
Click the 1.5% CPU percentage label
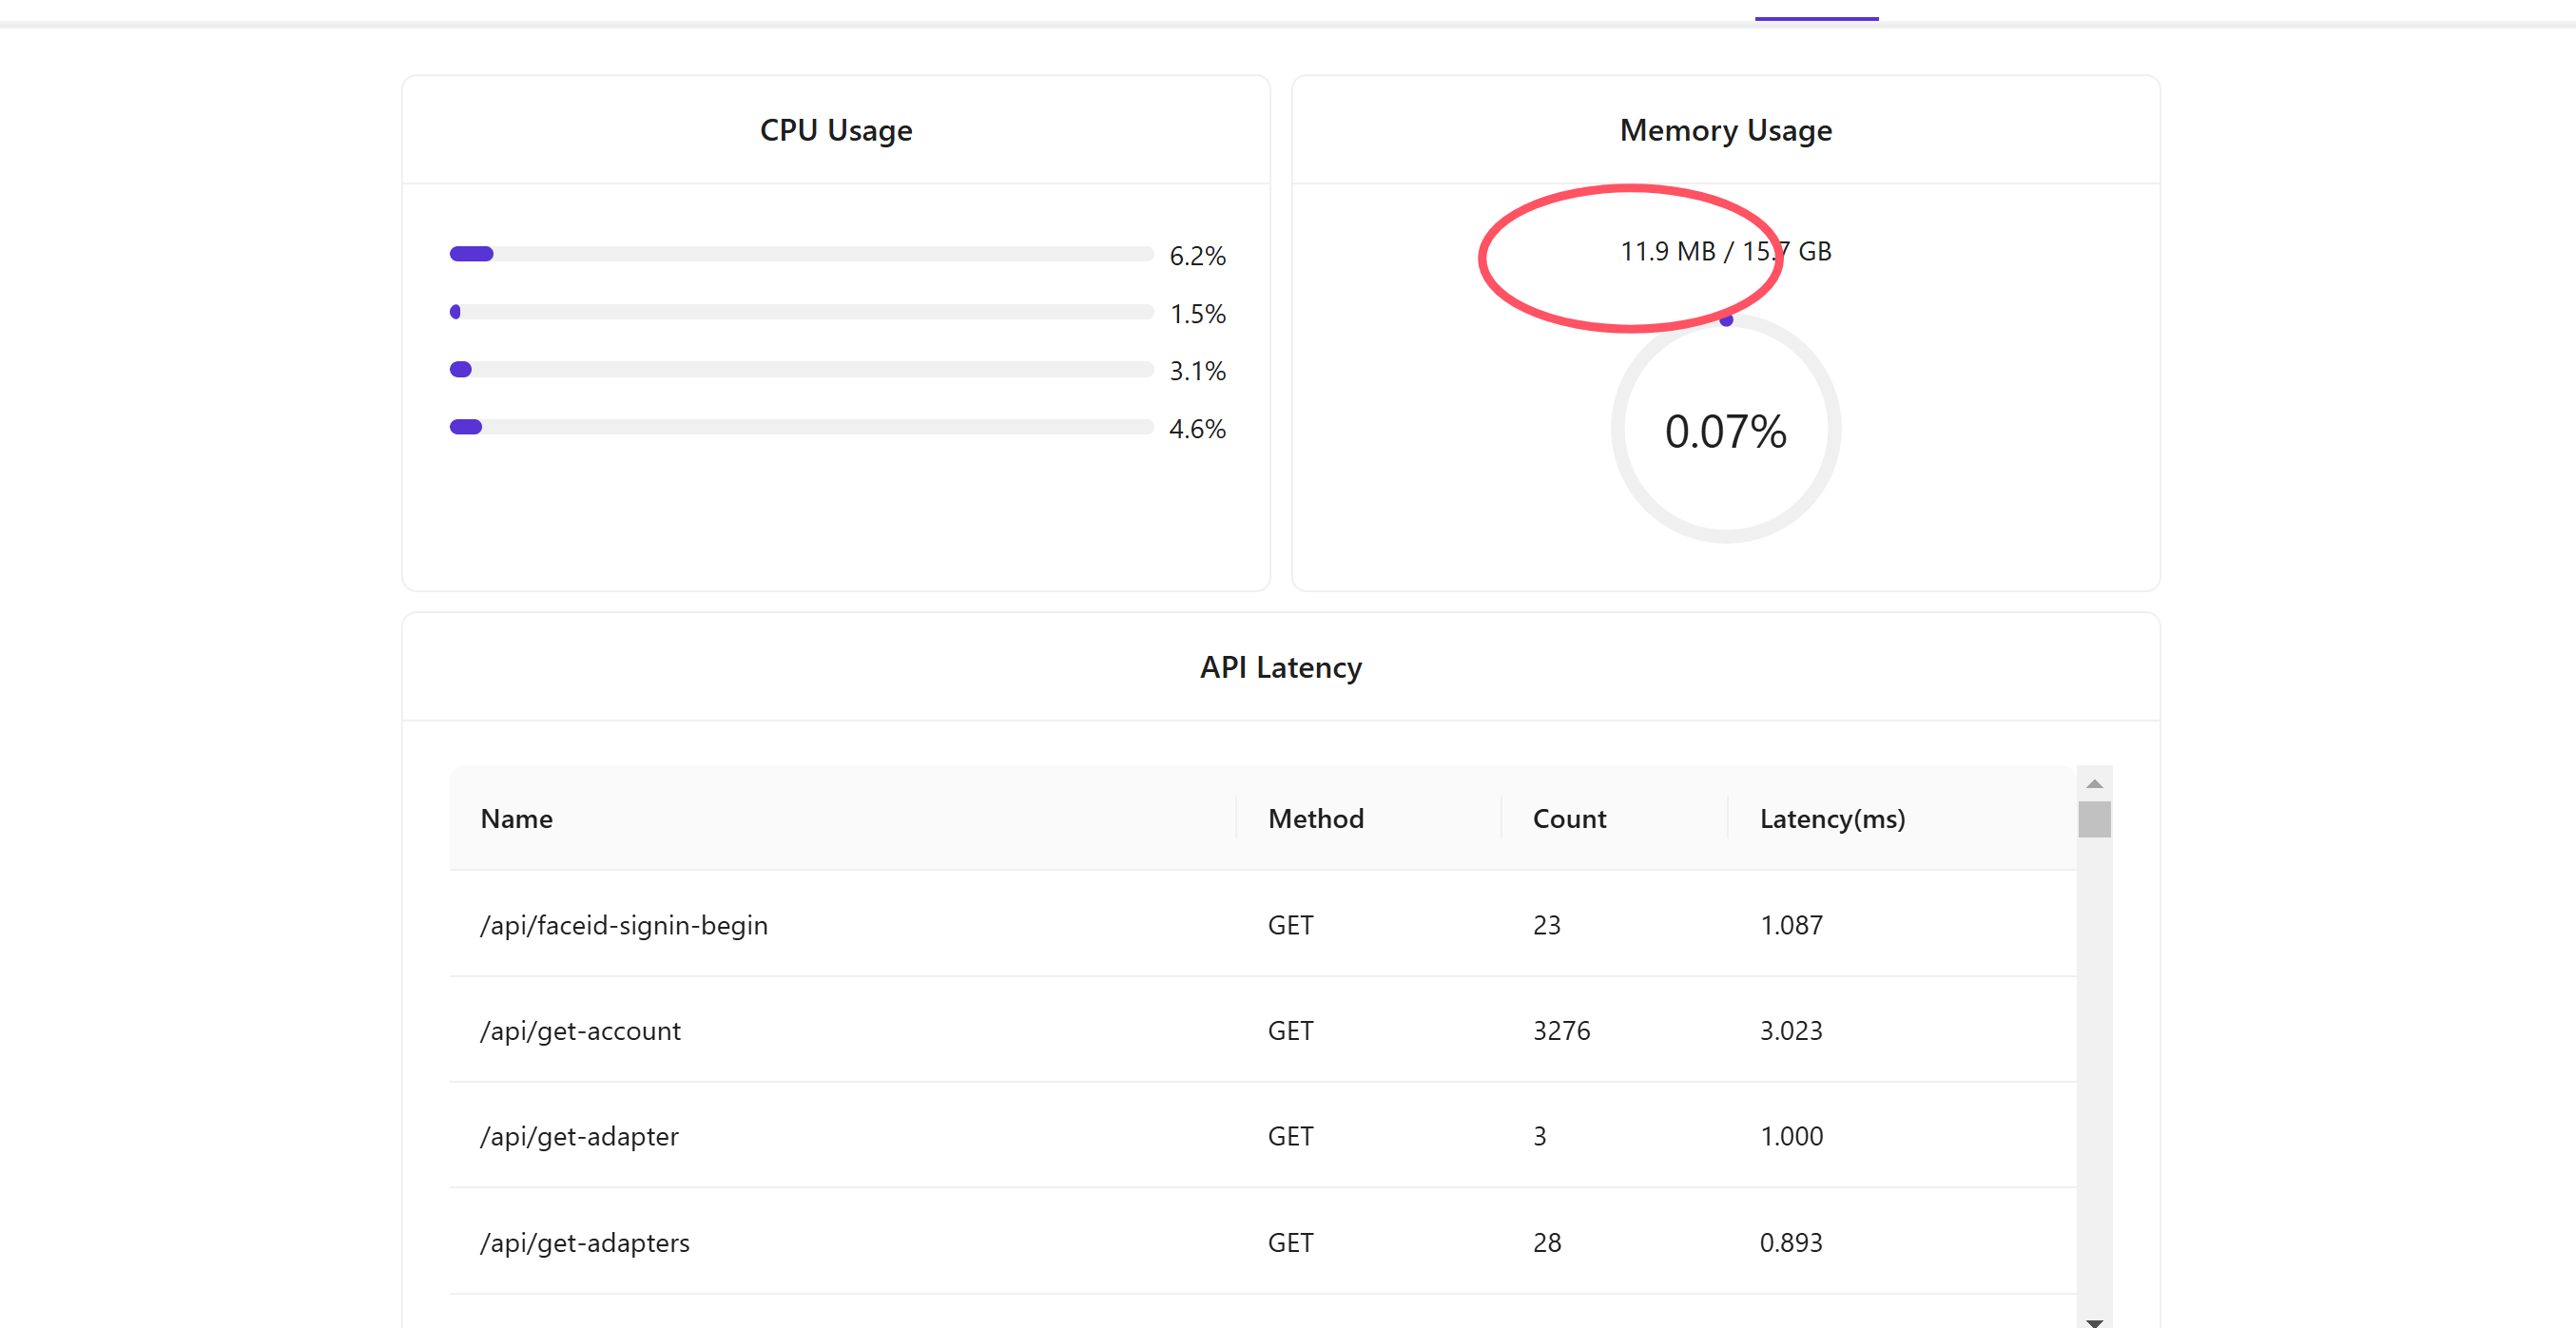click(1197, 314)
